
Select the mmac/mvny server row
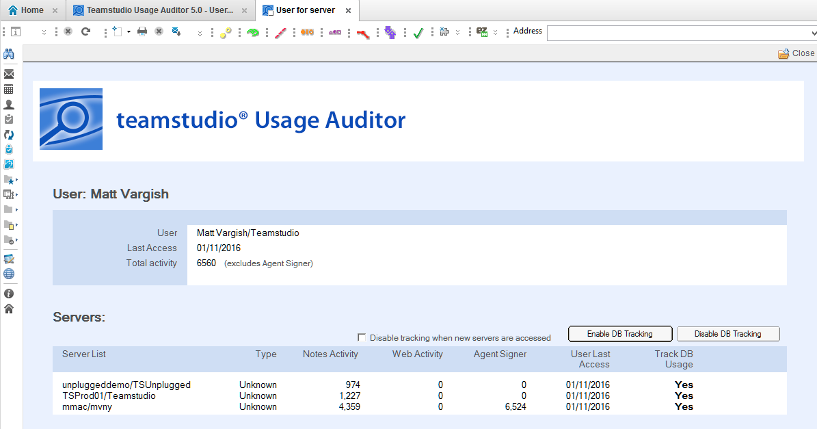click(x=420, y=406)
